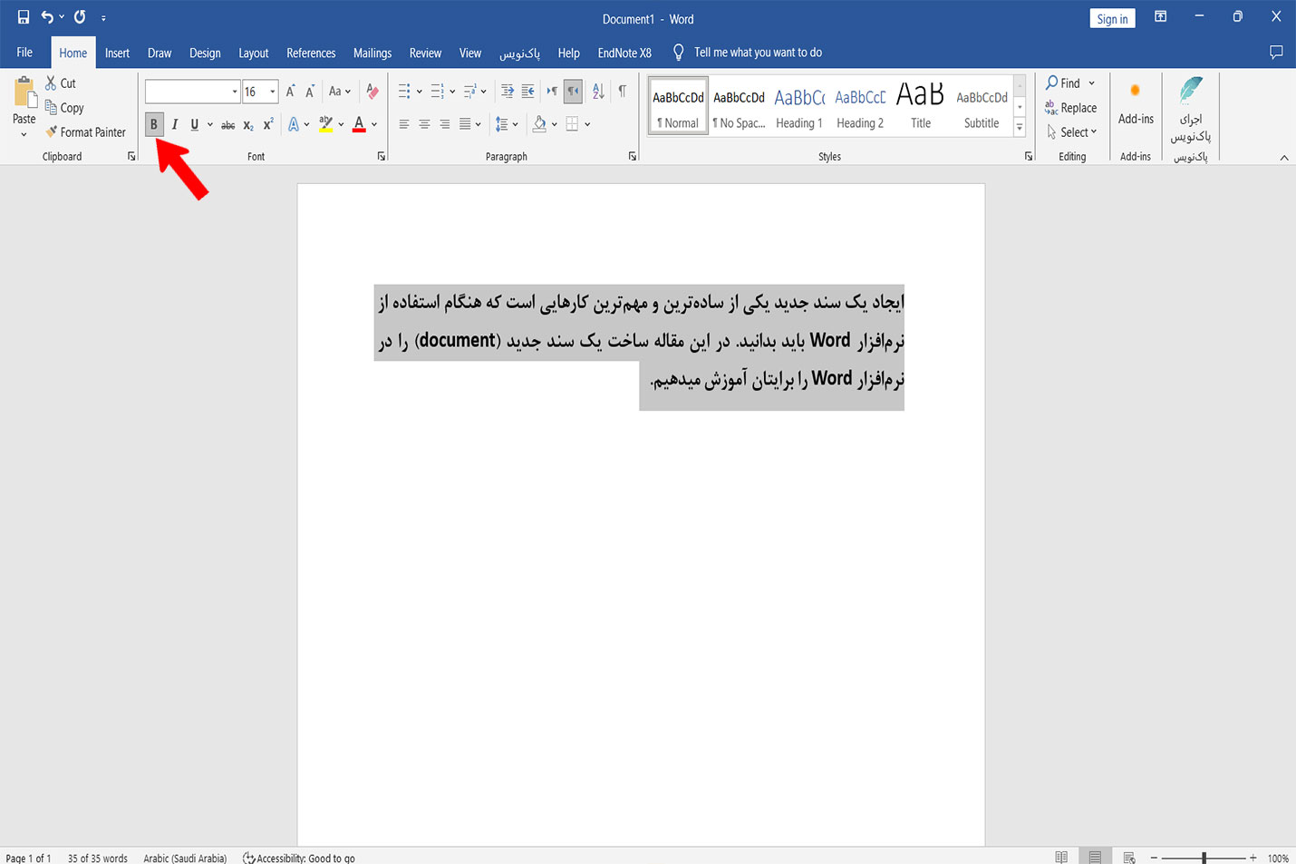Image resolution: width=1296 pixels, height=864 pixels.
Task: Apply the Title style
Action: (921, 107)
